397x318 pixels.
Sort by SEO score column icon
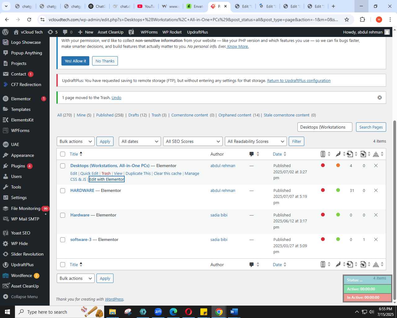(x=325, y=154)
